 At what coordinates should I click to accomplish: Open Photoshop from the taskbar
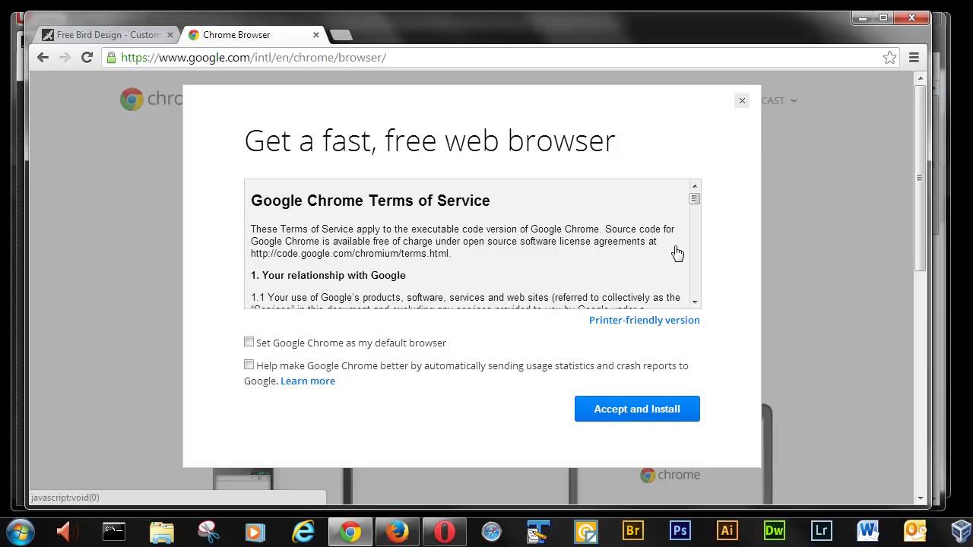point(680,531)
